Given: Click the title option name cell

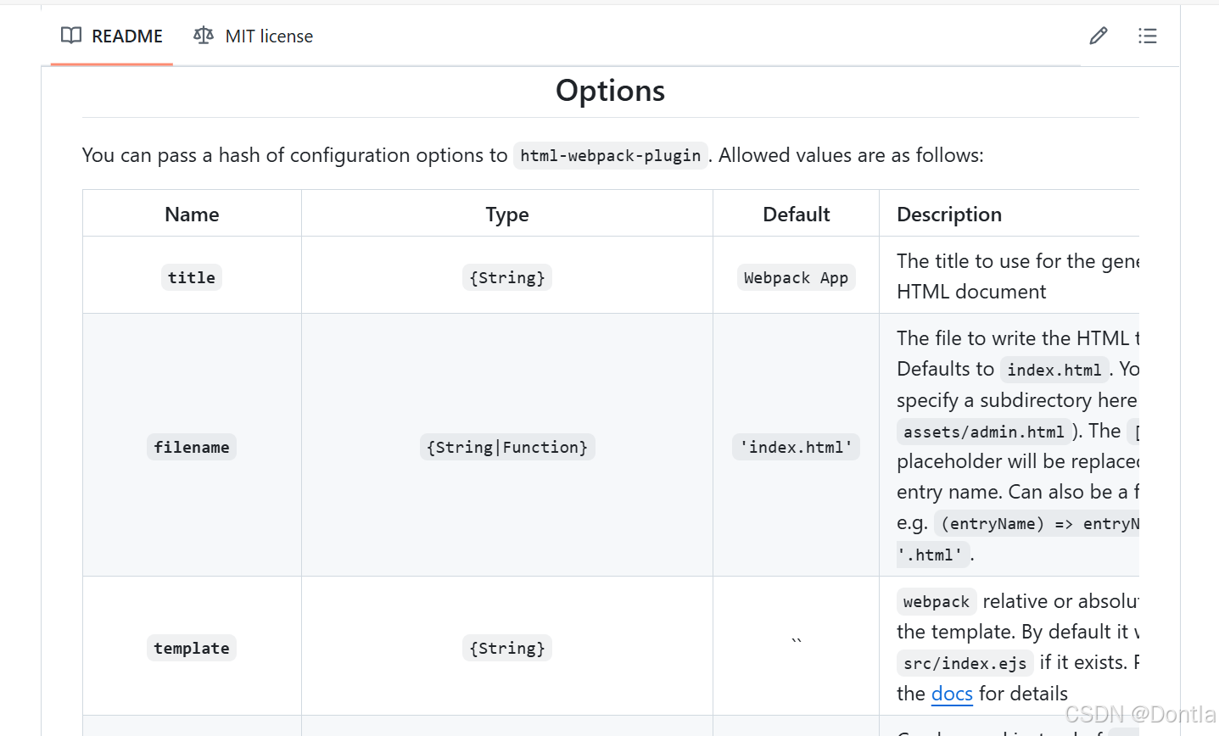Looking at the screenshot, I should pyautogui.click(x=192, y=277).
